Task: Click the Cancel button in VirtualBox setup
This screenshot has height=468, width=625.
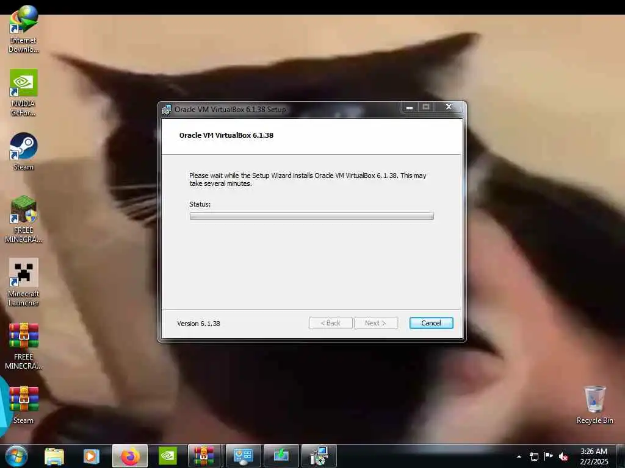Action: click(431, 323)
